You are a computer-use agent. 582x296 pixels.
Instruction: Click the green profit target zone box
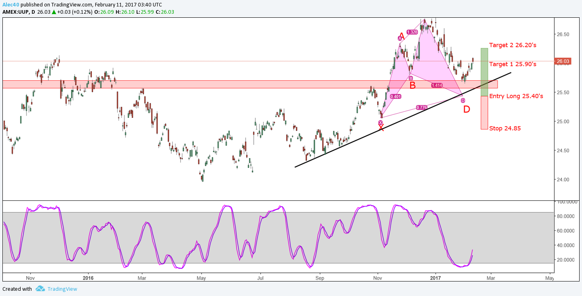[x=484, y=72]
